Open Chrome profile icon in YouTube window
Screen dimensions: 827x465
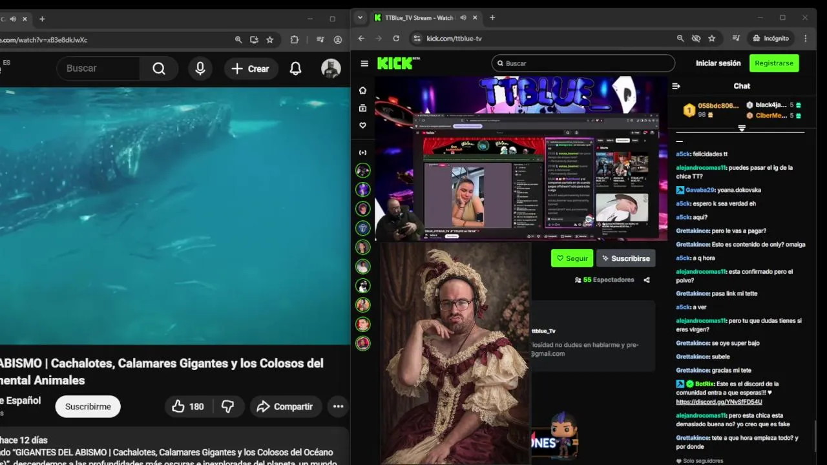tap(338, 39)
